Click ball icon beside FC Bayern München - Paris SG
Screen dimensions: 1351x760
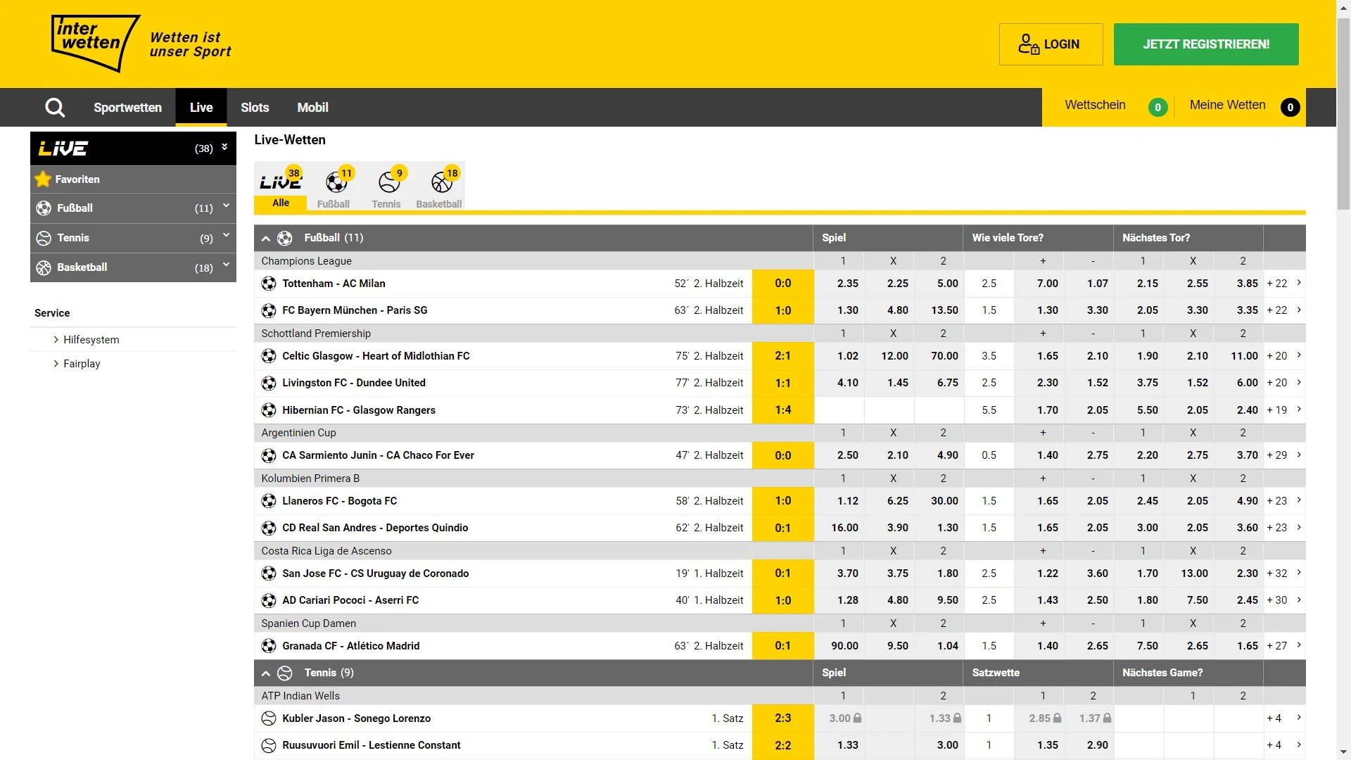click(x=269, y=310)
